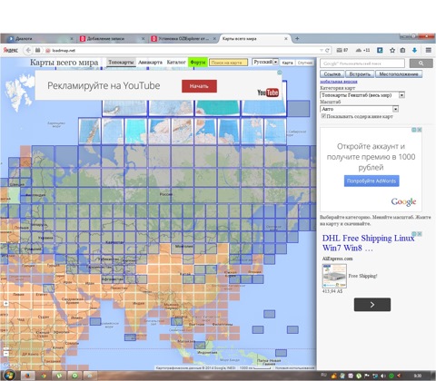Switch to the 'Установка OZIExplorer' tab
The height and width of the screenshot is (381, 436).
click(183, 39)
